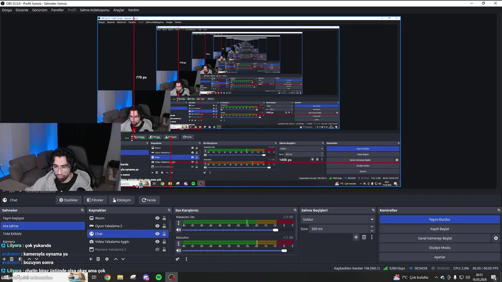
Task: Hide the Oyun Yakalama 2 source
Action: coord(157,226)
